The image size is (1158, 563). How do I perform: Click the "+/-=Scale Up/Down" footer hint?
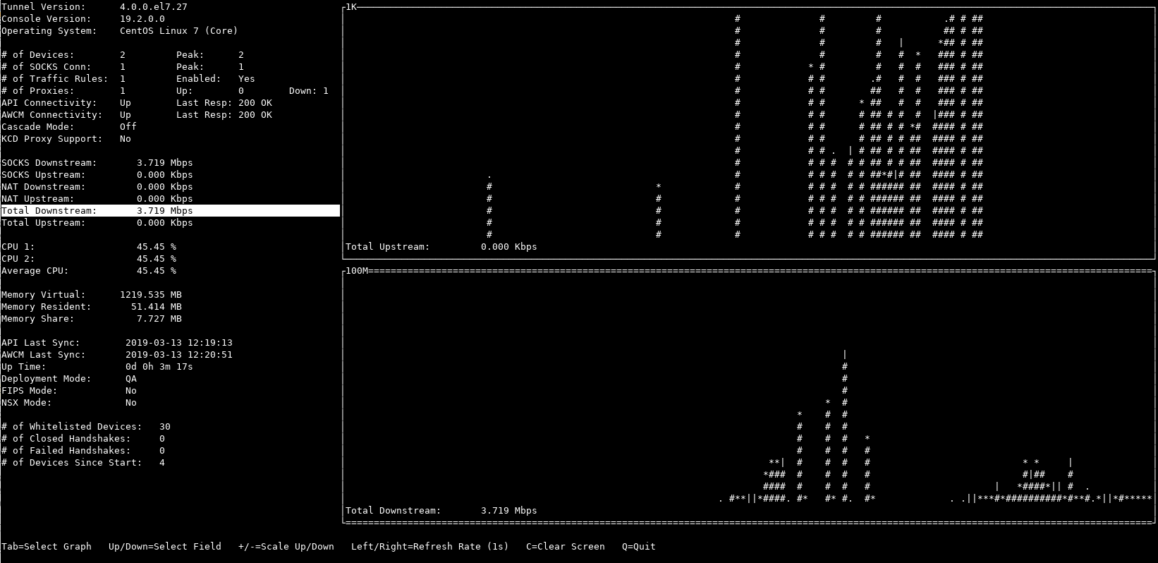286,547
